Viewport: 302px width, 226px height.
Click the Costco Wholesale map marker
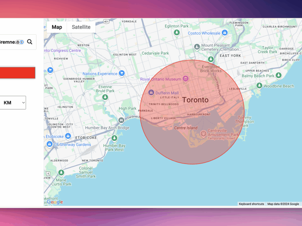tap(225, 33)
